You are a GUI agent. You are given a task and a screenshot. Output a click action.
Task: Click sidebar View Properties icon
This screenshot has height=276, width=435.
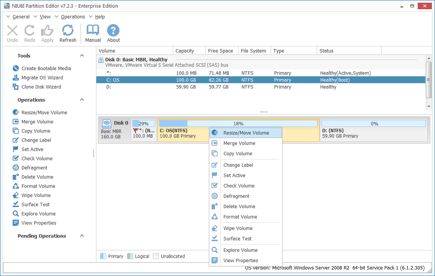tap(16, 222)
